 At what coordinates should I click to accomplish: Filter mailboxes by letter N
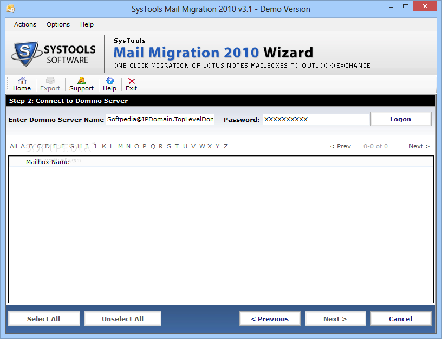(128, 146)
